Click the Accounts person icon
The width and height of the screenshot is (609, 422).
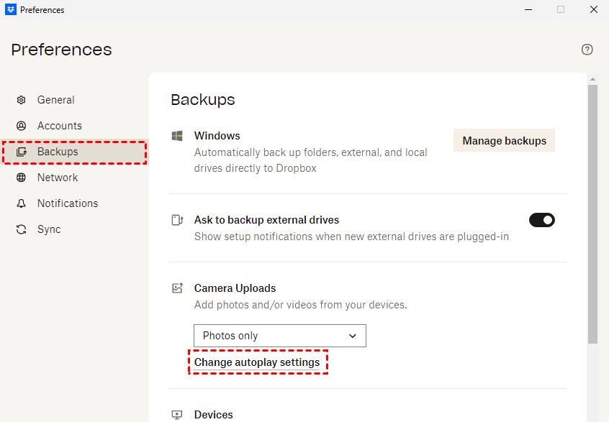[x=22, y=126]
